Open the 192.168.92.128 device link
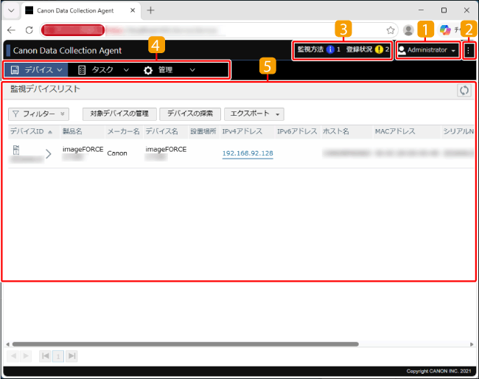This screenshot has height=379, width=479. pos(248,153)
